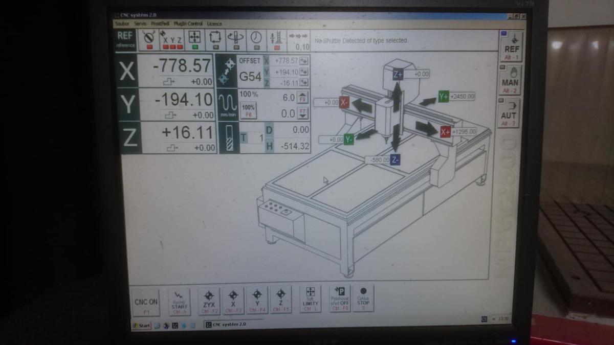Click the Y position value -194.10
The image size is (614, 345).
click(x=183, y=99)
